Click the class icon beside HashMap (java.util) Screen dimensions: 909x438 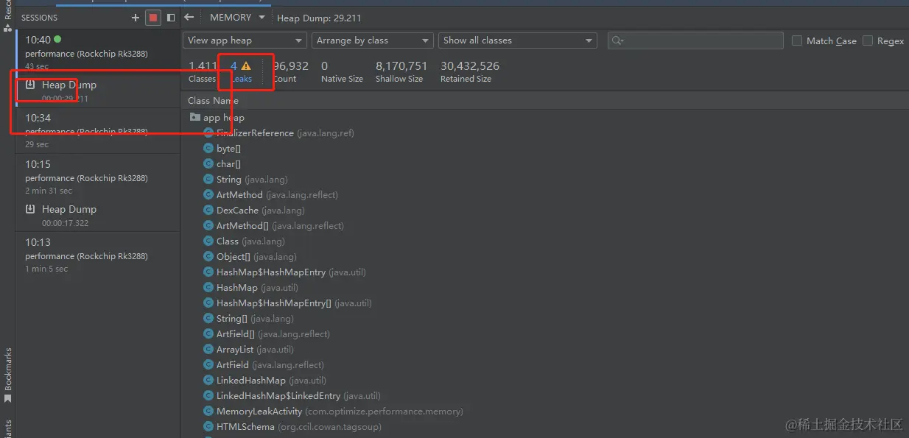pos(209,287)
